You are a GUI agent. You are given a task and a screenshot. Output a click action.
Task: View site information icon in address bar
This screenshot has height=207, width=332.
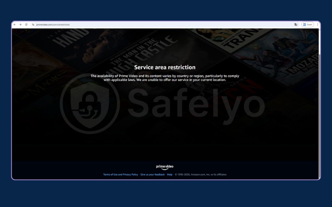33,25
